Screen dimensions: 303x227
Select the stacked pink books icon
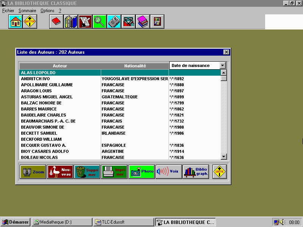(143, 22)
